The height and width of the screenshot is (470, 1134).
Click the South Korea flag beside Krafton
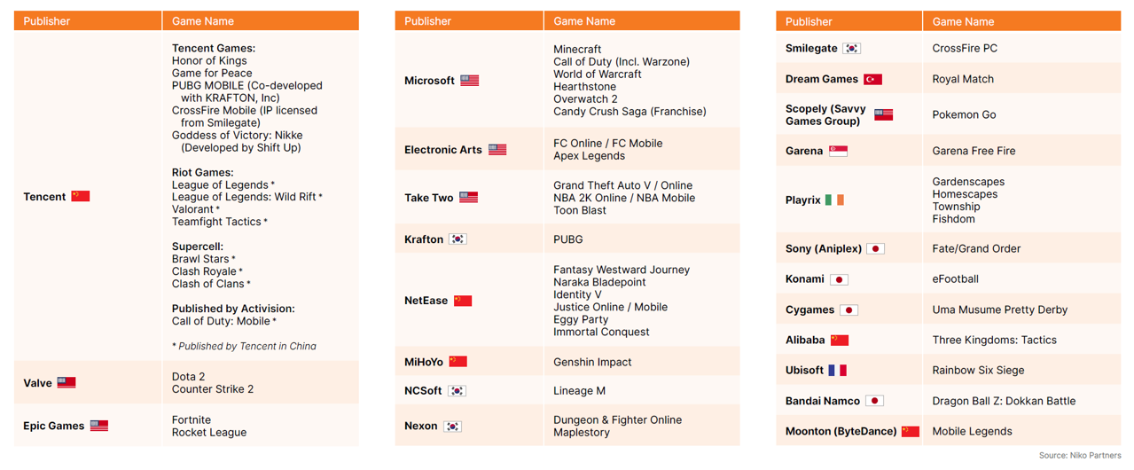pyautogui.click(x=458, y=239)
